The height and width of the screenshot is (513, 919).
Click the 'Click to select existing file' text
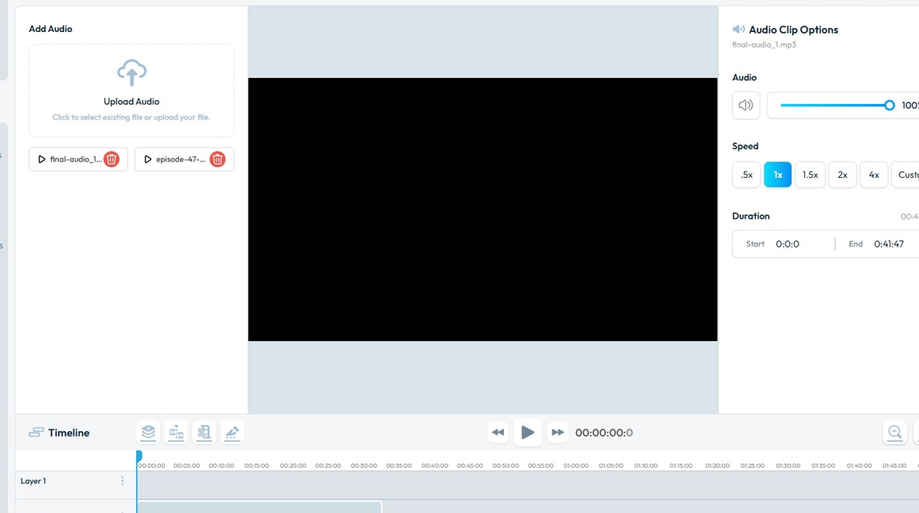coord(131,117)
